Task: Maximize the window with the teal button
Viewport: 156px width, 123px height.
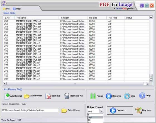Action: (x=147, y=6)
